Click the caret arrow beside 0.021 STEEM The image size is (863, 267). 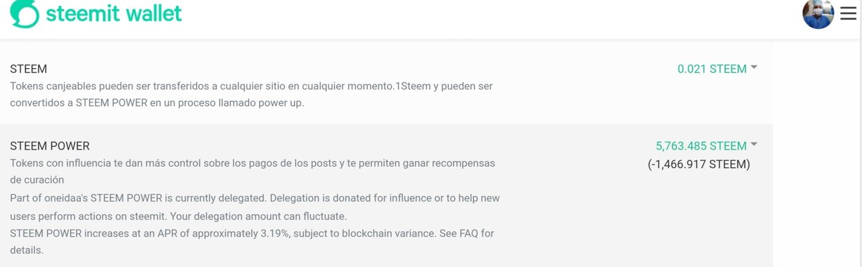[754, 67]
